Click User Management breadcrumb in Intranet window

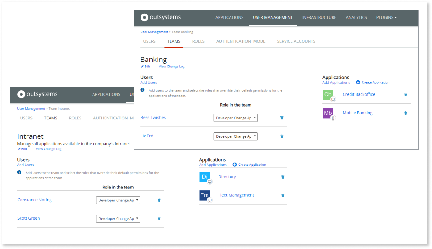coord(31,109)
